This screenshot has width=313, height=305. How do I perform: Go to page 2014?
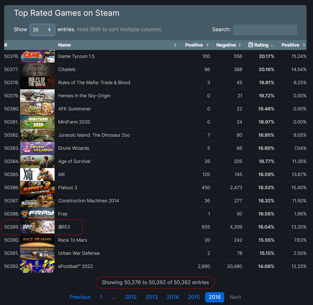tap(173, 297)
